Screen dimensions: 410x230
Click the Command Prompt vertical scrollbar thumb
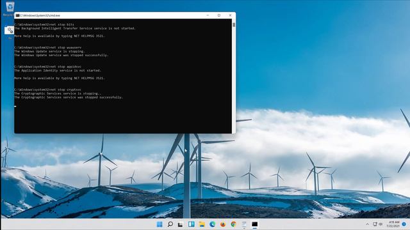pyautogui.click(x=234, y=25)
